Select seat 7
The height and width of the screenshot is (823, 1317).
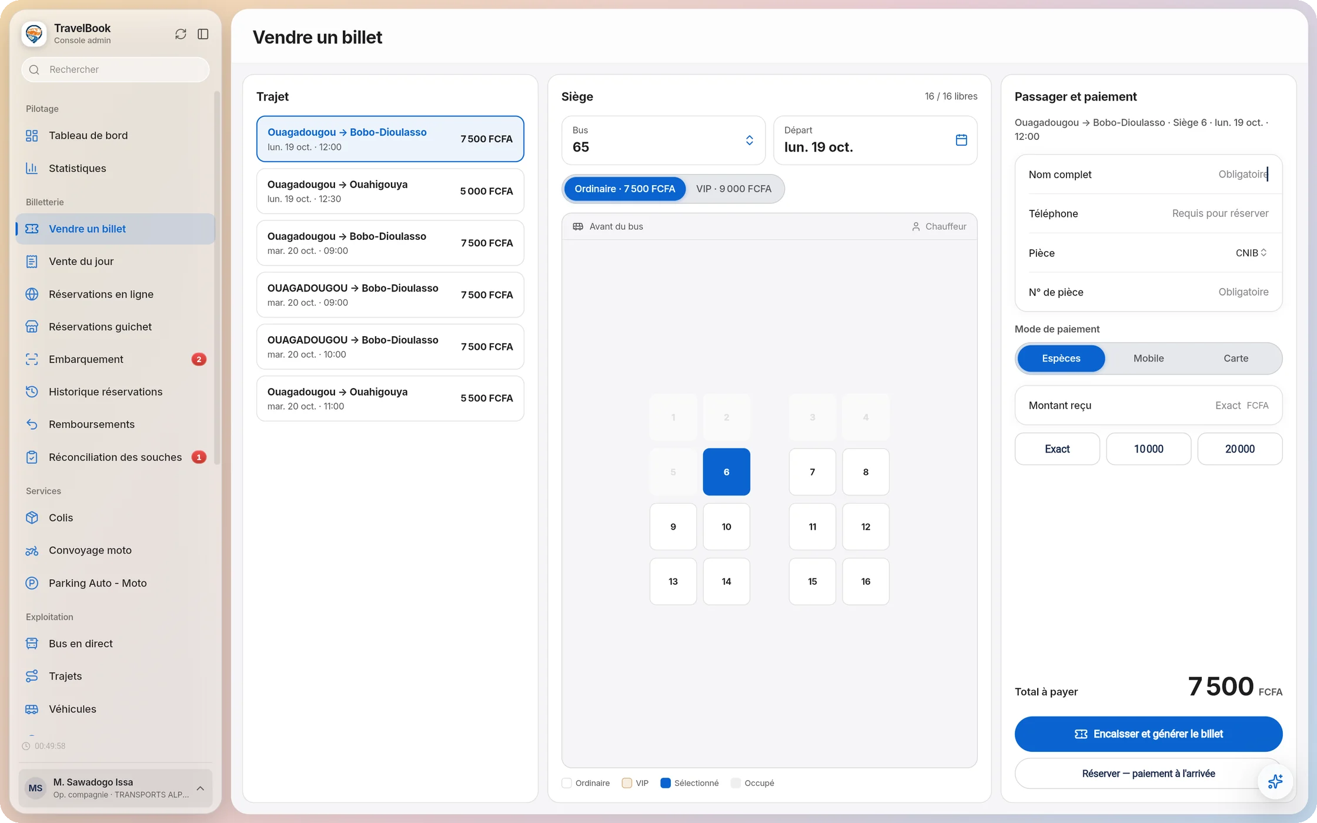pyautogui.click(x=812, y=471)
